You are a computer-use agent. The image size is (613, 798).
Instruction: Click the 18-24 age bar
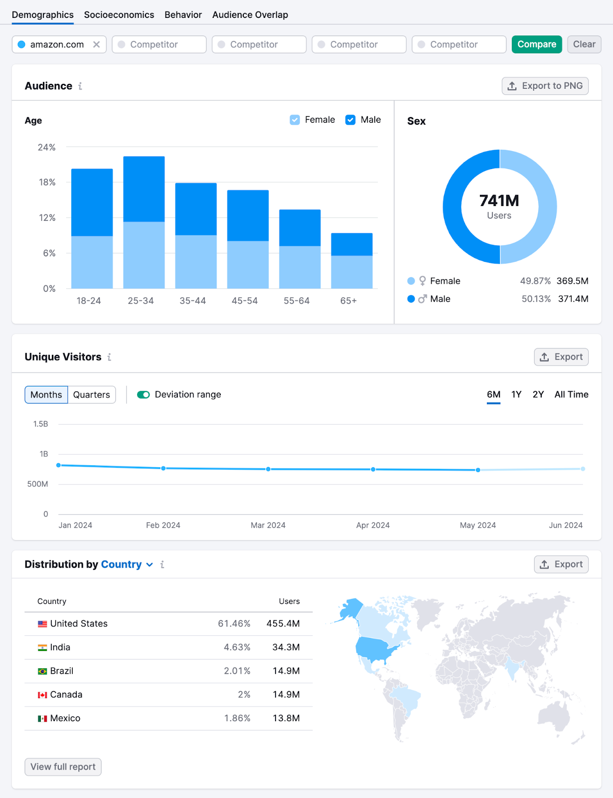coord(92,228)
